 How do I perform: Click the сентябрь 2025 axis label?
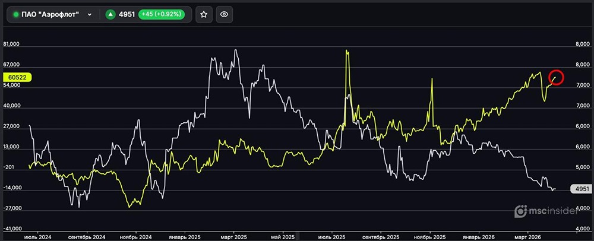click(381, 236)
